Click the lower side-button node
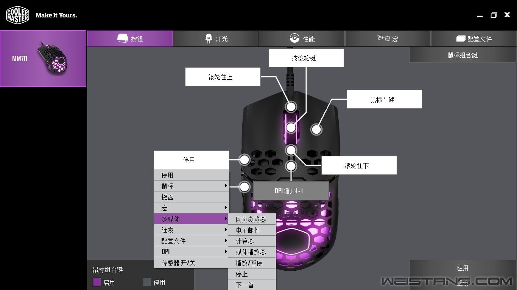This screenshot has width=517, height=290. tap(245, 187)
